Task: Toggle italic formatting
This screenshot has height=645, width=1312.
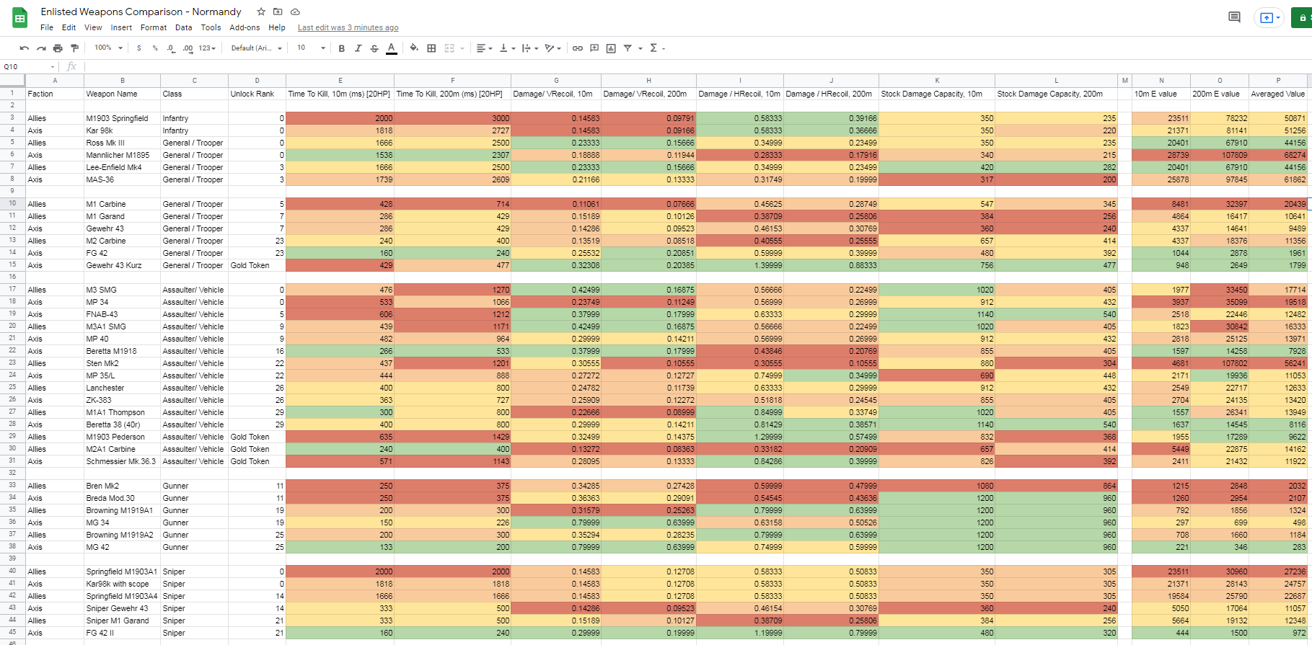Action: (358, 48)
